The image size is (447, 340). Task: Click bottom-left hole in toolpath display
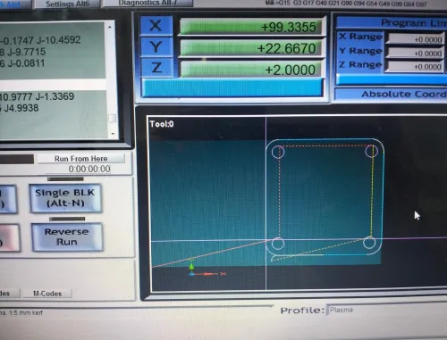coord(278,244)
